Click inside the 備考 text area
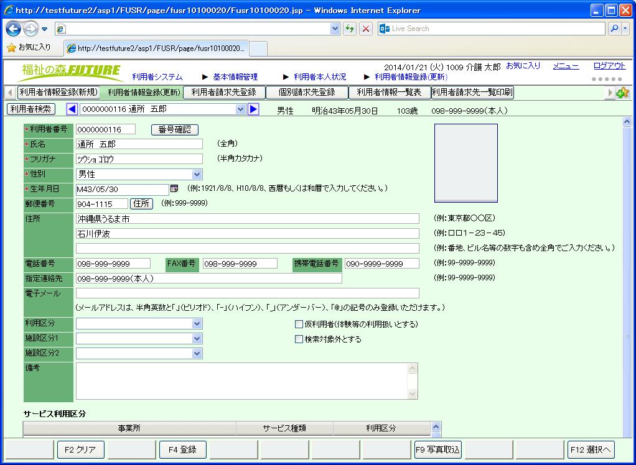This screenshot has width=636, height=465. click(241, 381)
